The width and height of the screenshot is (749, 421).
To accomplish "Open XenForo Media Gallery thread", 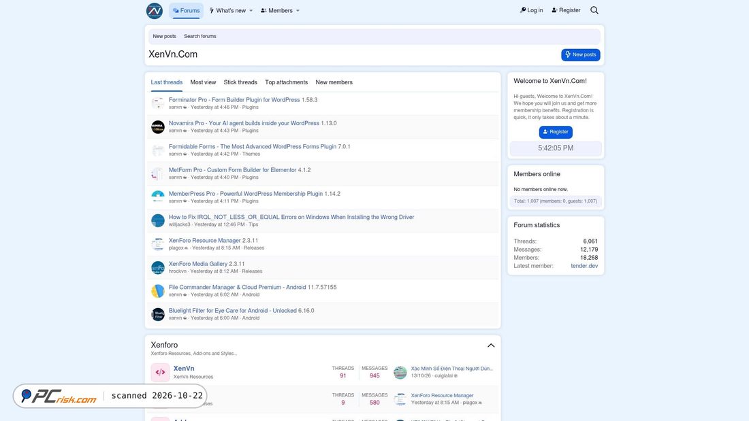I will [x=197, y=264].
